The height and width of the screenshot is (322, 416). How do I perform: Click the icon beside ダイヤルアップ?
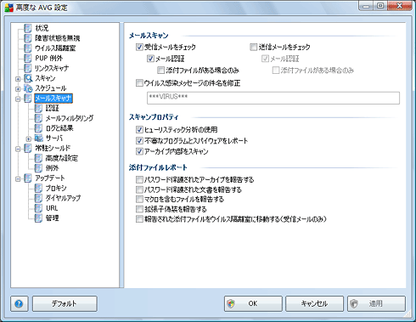tap(38, 198)
